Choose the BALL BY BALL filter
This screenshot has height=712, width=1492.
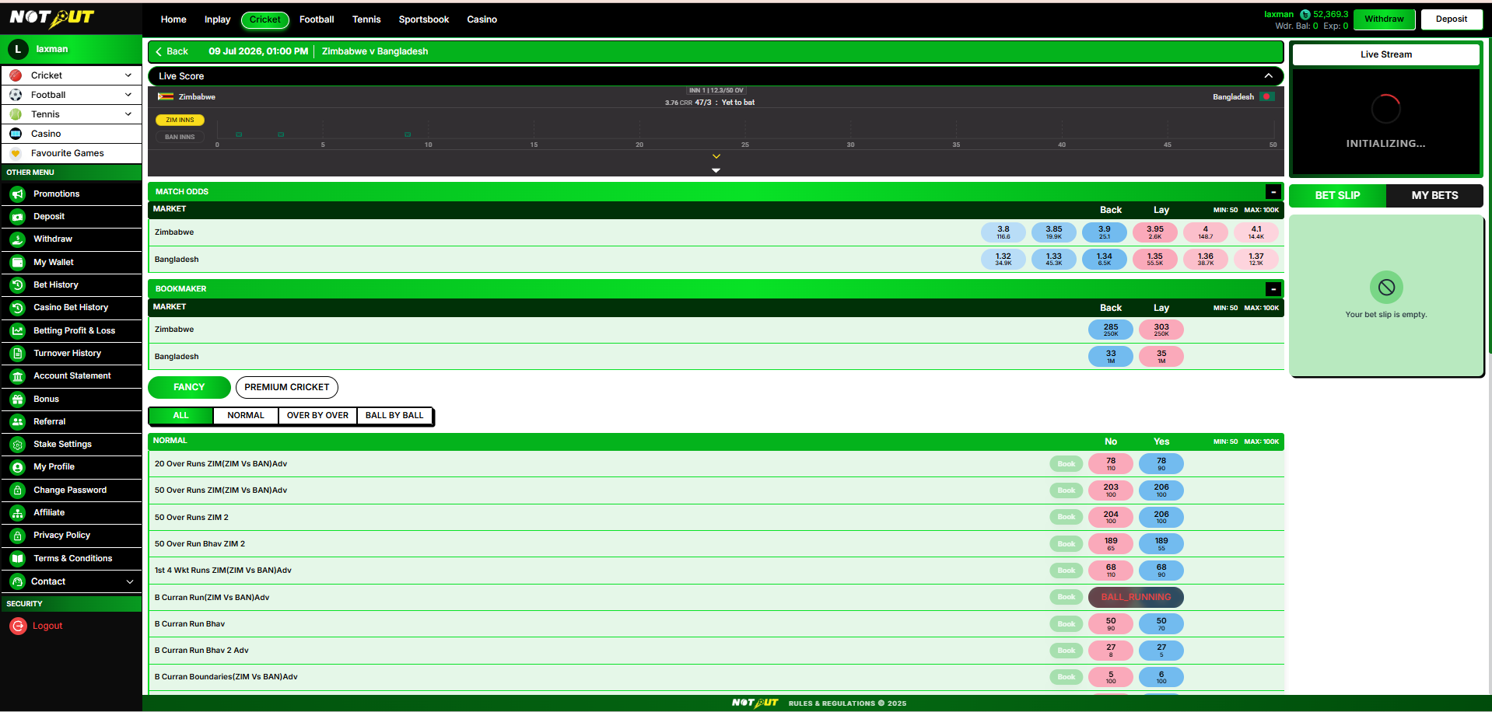coord(394,416)
